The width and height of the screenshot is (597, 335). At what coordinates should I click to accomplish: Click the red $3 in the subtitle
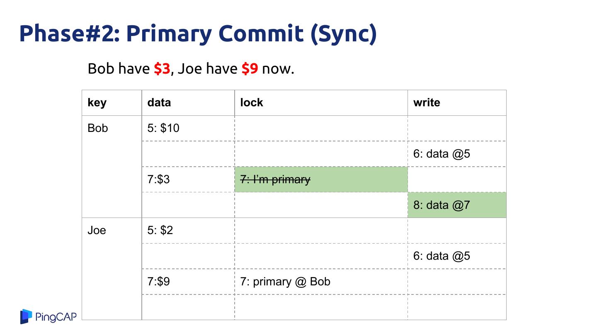tap(162, 69)
